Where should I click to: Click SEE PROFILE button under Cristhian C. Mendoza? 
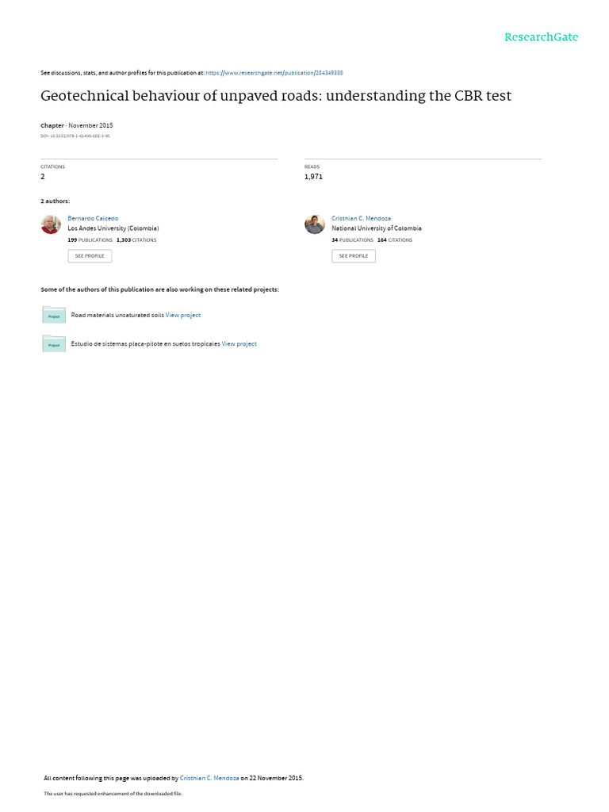354,256
